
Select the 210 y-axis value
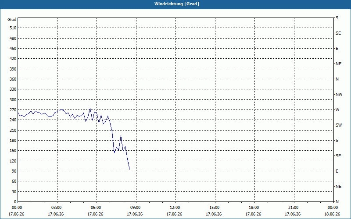[x=13, y=130]
